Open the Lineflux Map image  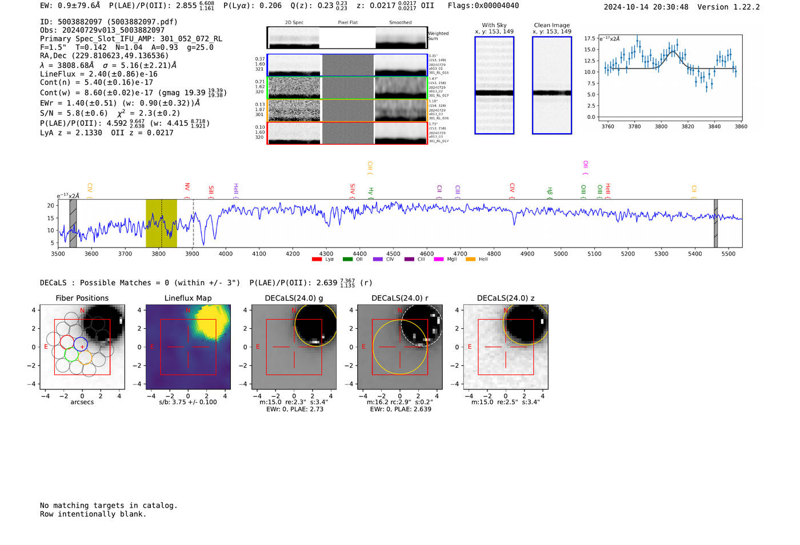(x=188, y=347)
